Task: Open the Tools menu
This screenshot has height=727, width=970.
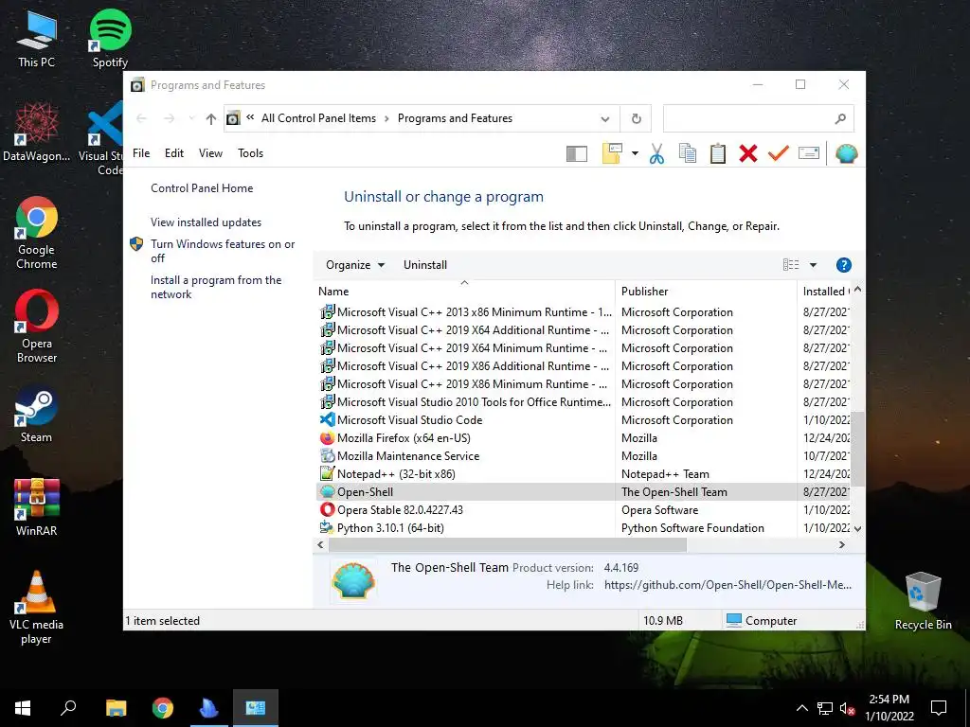Action: click(x=250, y=153)
